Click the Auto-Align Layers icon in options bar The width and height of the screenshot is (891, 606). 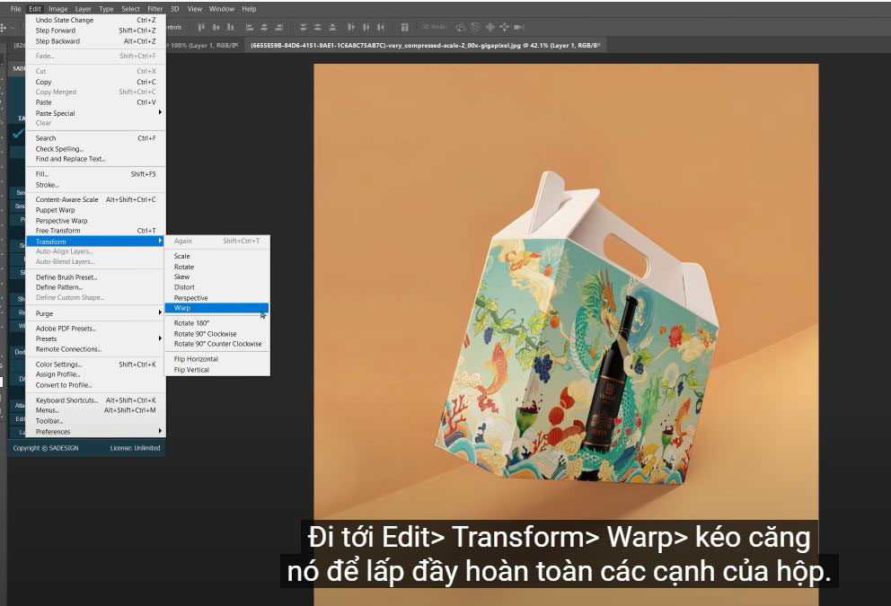404,27
